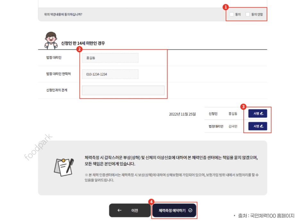304x224 pixels.
Task: Select the 법정 대리인 연락처 phone field
Action: (110, 74)
